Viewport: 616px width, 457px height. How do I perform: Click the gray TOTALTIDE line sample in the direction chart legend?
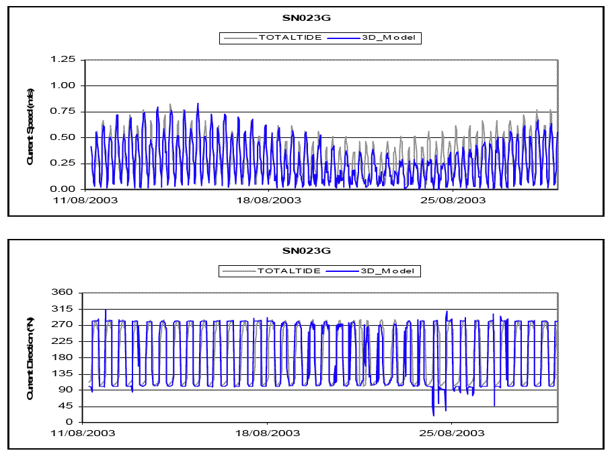[x=238, y=271]
